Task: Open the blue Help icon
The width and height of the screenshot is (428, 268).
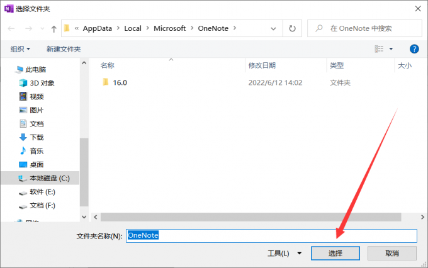Action: [414, 49]
